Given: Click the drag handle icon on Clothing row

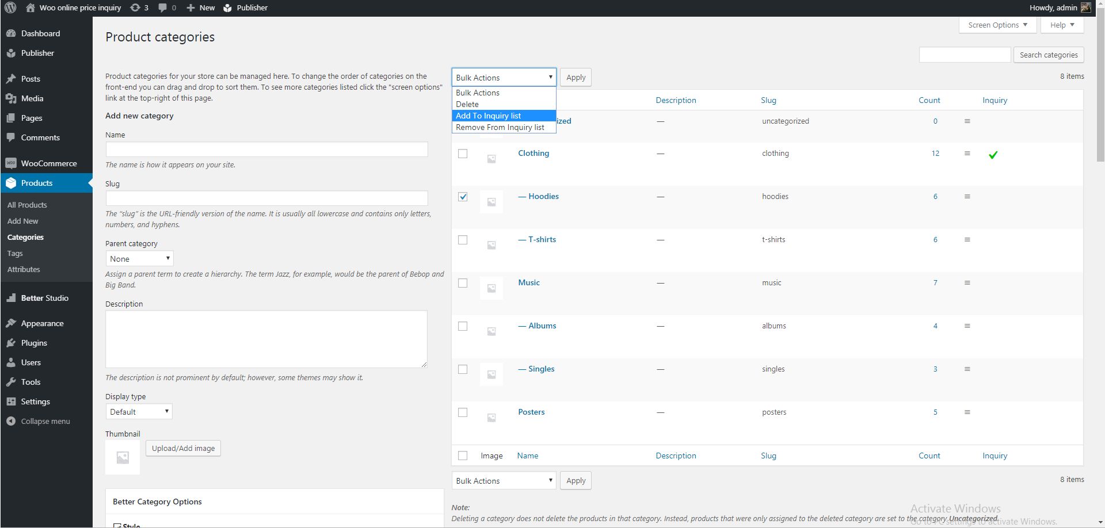Looking at the screenshot, I should [967, 154].
